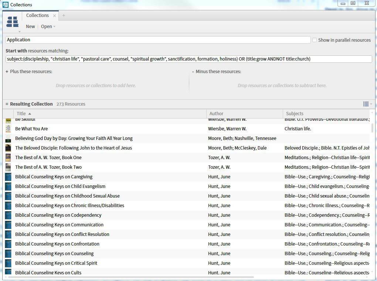Screen dimensions: 377x281
Task: Click New to create a collection
Action: click(x=30, y=27)
